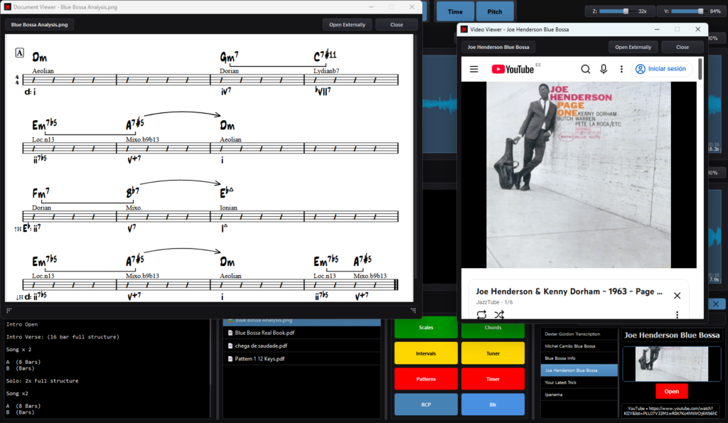The width and height of the screenshot is (728, 423).
Task: Click the boxed A rehearsal mark in score
Action: click(19, 53)
